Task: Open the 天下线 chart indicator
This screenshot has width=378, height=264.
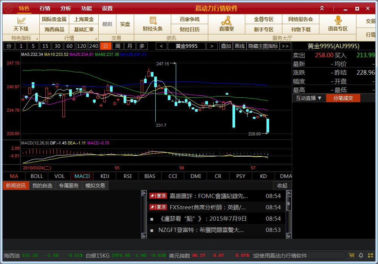Action: (21, 24)
